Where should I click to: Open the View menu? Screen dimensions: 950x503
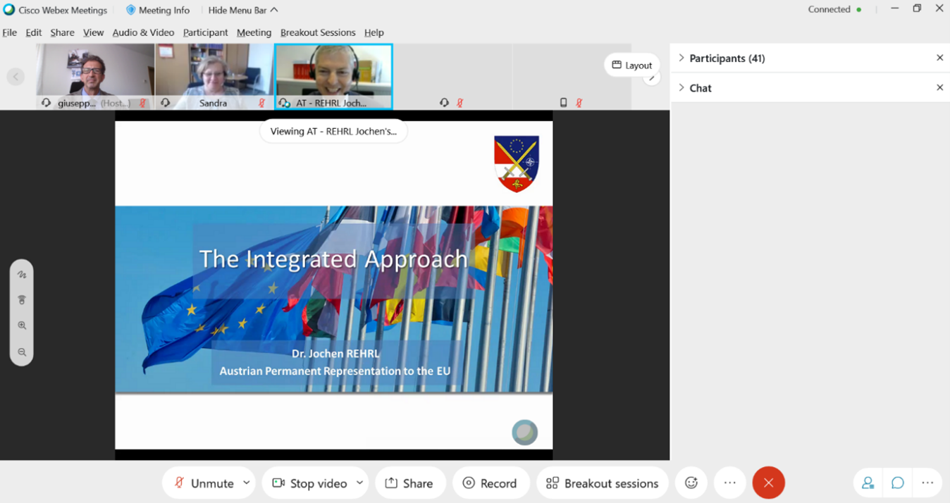[x=93, y=32]
